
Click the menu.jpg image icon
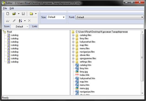77,88
